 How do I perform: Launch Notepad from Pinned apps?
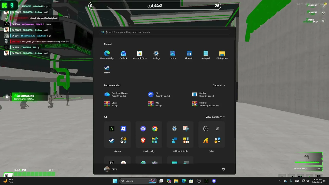coord(206,55)
